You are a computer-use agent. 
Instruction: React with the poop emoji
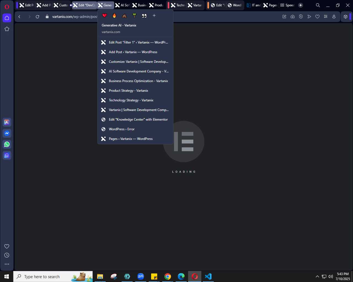point(124,16)
